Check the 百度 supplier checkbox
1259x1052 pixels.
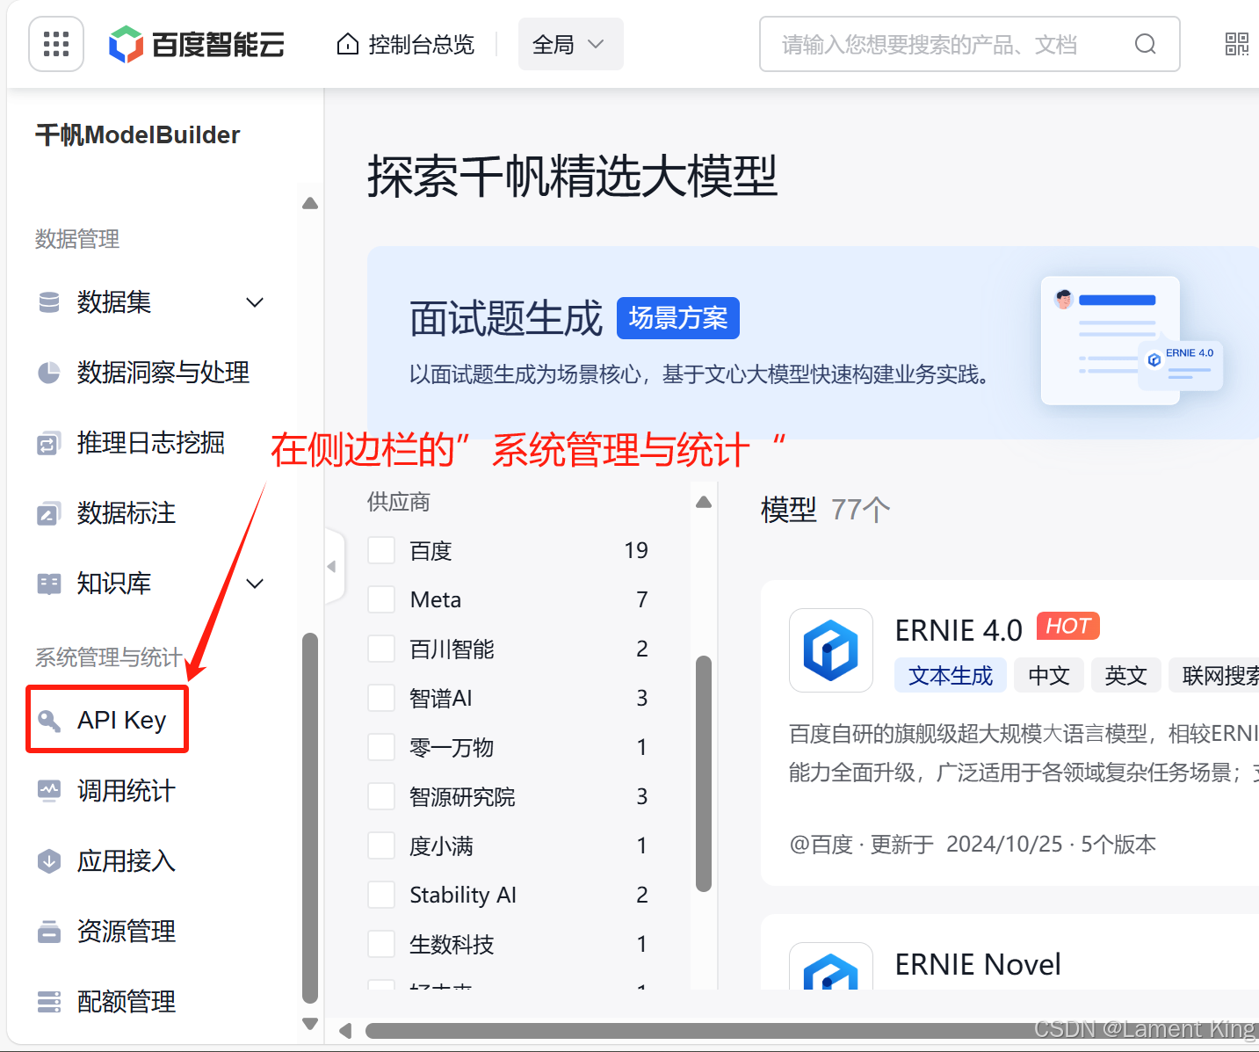pyautogui.click(x=381, y=550)
